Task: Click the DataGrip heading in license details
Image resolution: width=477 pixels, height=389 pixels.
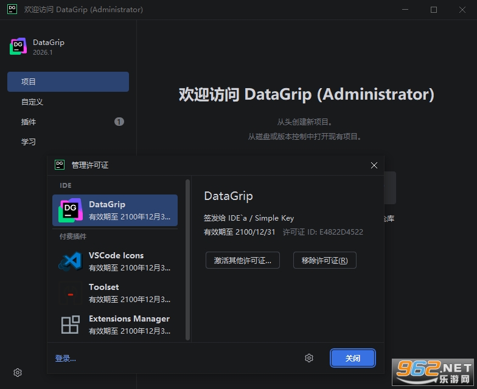Action: (229, 196)
